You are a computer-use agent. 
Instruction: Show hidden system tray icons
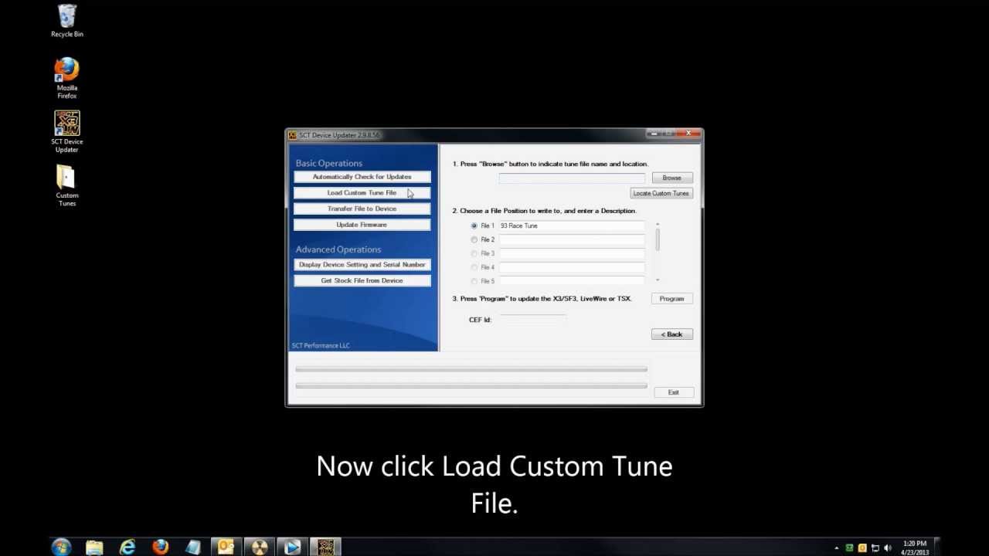tap(837, 548)
